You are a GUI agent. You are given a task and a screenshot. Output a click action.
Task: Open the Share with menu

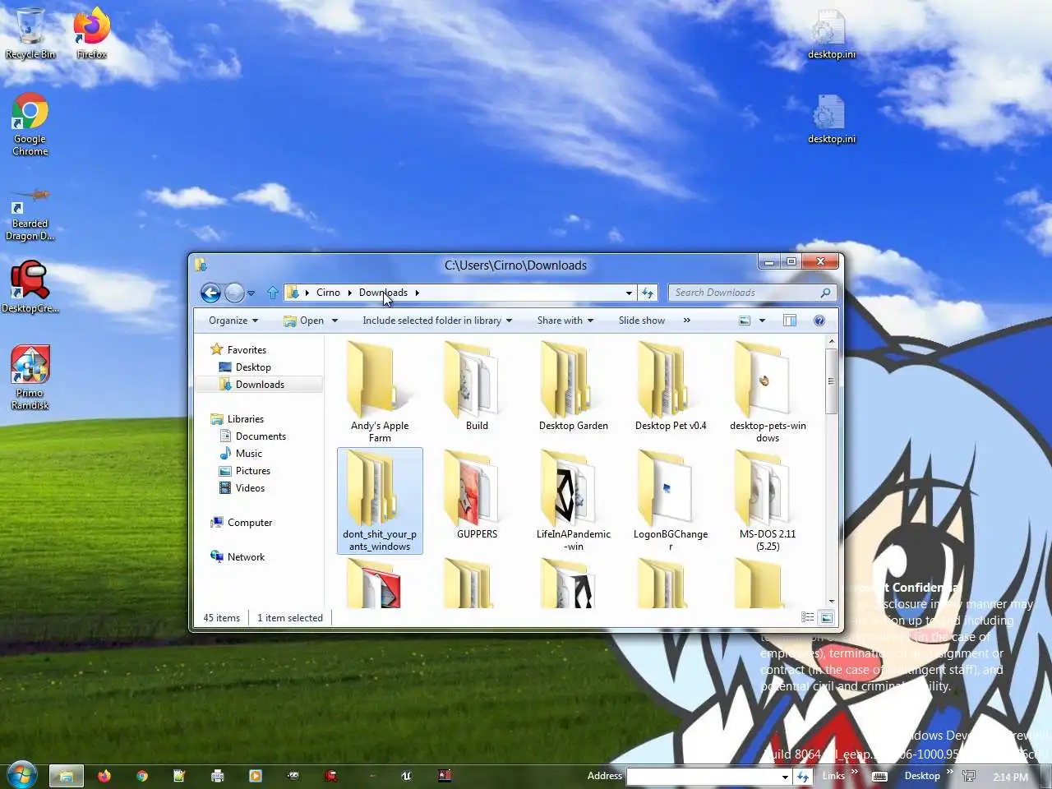click(x=565, y=321)
